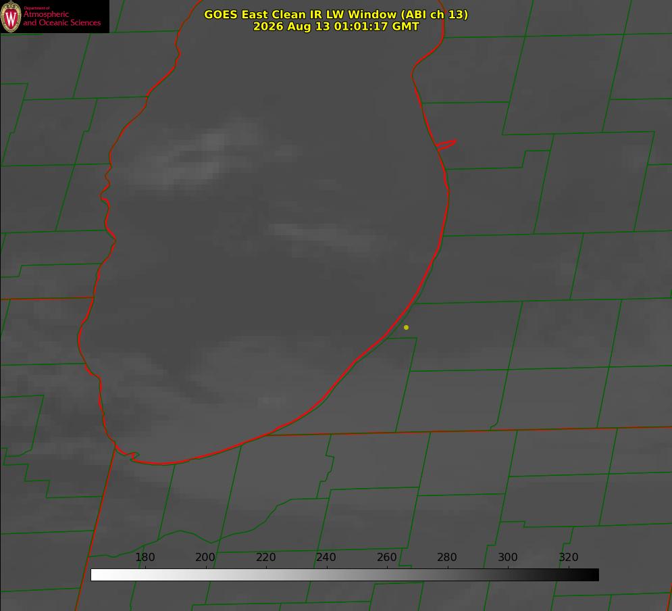Click the 320 colorbar label
This screenshot has height=611, width=672.
coord(569,557)
